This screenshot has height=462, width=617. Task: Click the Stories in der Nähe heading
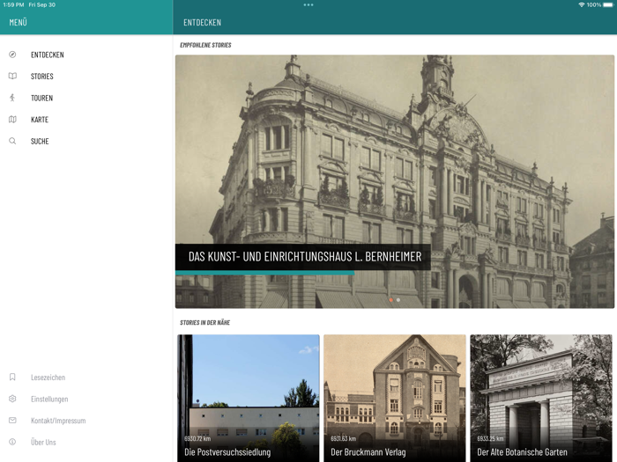coord(205,323)
